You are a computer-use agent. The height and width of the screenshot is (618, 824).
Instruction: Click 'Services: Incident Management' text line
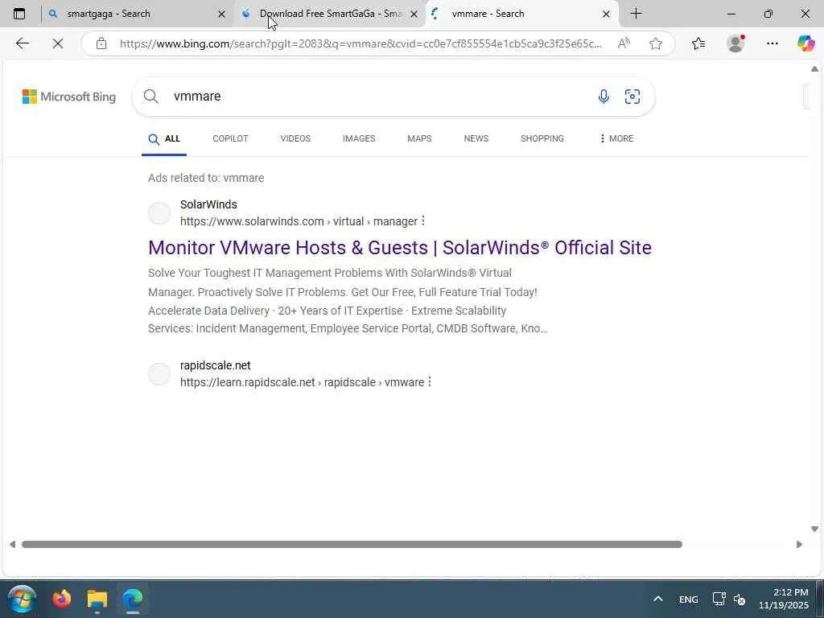click(348, 328)
